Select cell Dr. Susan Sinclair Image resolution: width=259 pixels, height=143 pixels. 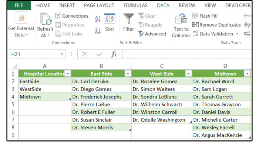tap(101, 120)
